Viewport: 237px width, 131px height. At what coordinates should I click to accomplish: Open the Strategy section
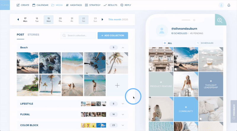pyautogui.click(x=93, y=5)
